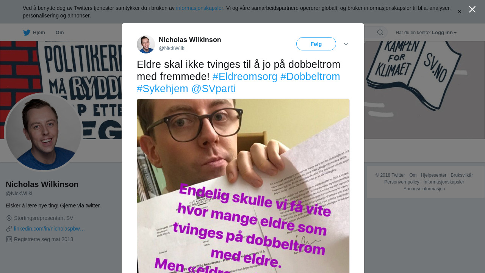Open the #Sykehjem hashtag
485x273 pixels.
[163, 89]
